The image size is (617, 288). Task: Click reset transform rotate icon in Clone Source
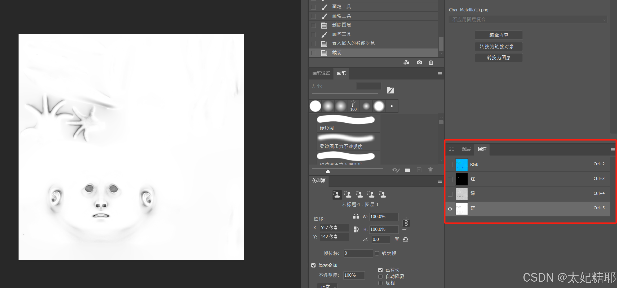click(405, 240)
